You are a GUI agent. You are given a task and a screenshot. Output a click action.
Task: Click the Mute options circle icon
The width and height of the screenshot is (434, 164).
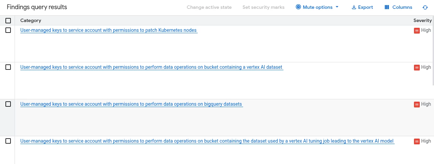click(298, 7)
